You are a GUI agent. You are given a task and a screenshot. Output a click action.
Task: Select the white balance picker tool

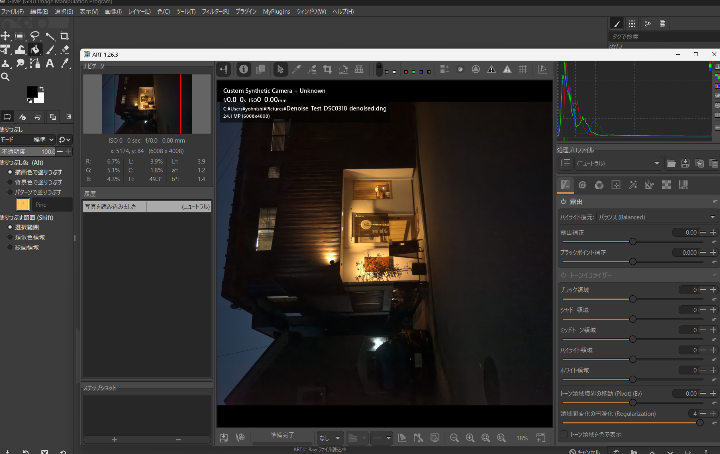pos(296,69)
